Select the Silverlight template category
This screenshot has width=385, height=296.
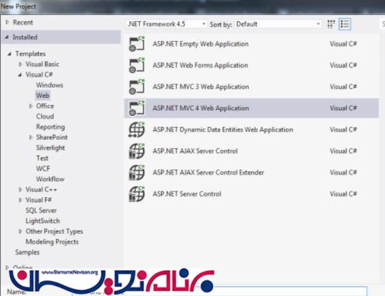[50, 148]
